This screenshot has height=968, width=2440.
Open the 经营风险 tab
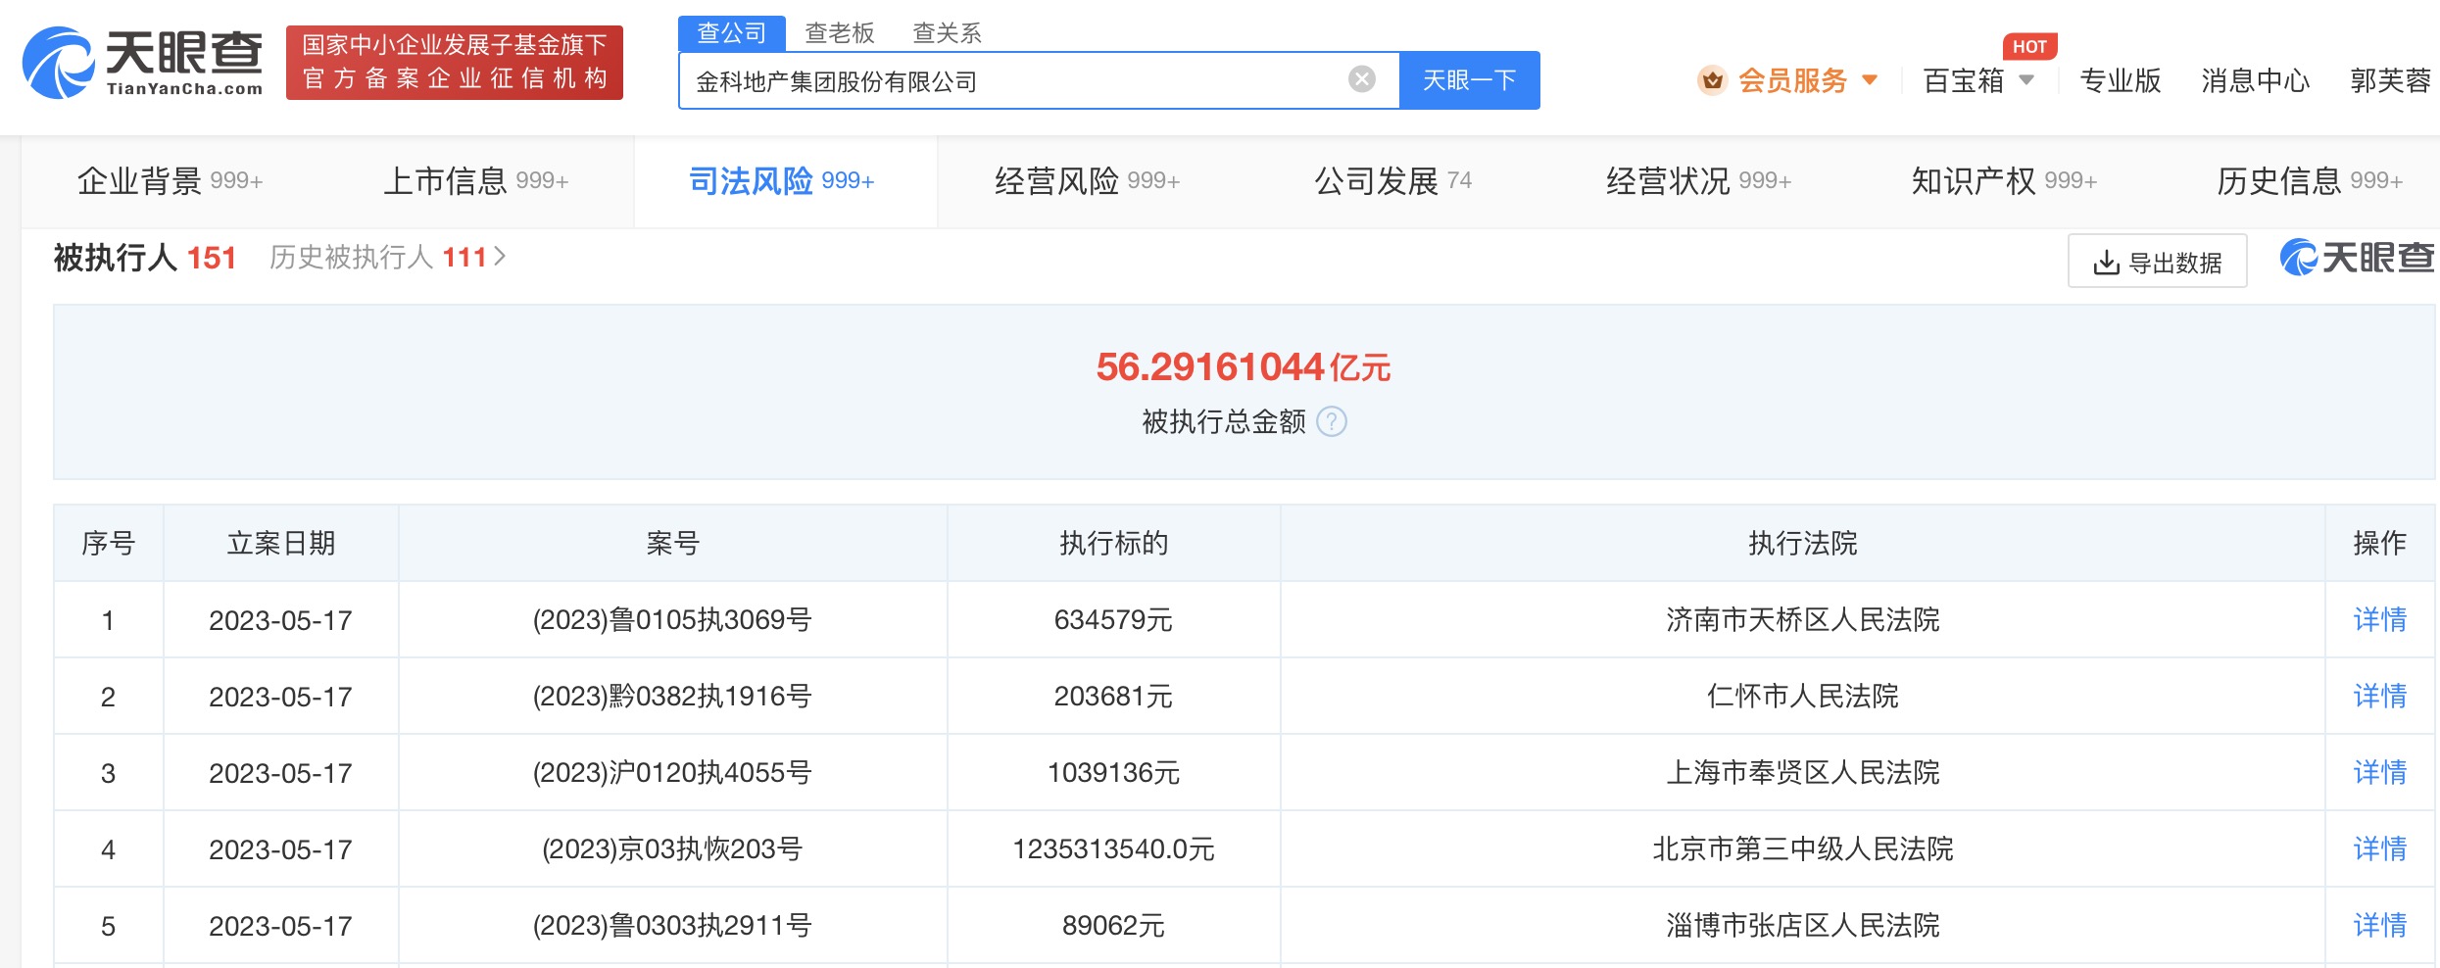pos(1088,181)
